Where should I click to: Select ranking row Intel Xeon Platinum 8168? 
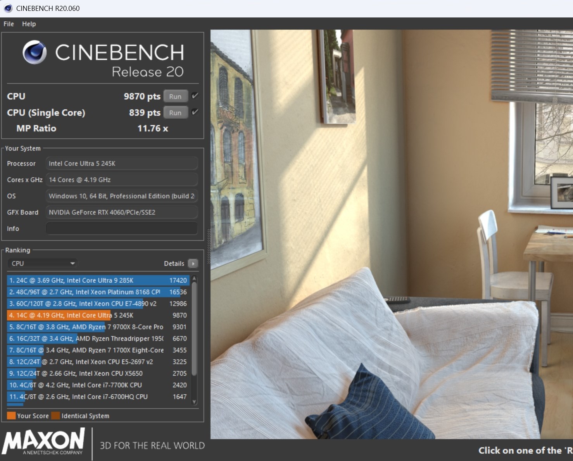pyautogui.click(x=98, y=292)
